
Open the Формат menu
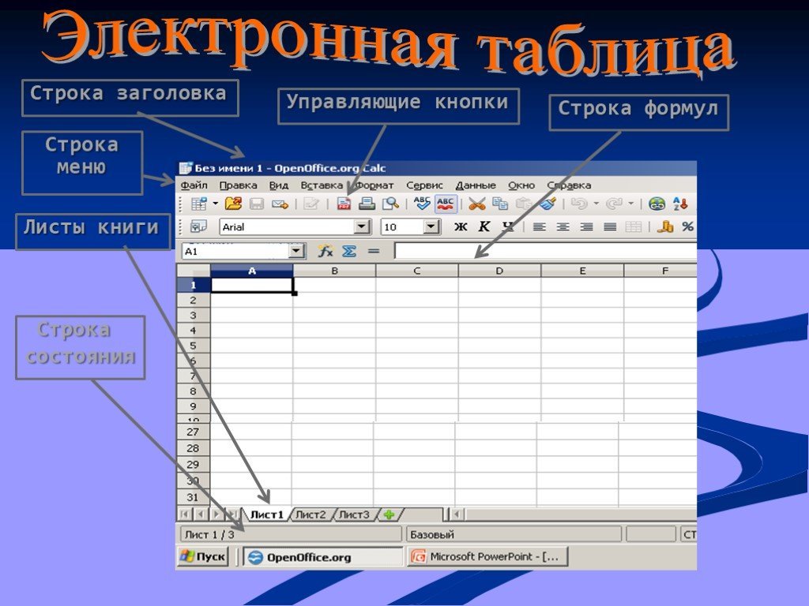[x=374, y=185]
